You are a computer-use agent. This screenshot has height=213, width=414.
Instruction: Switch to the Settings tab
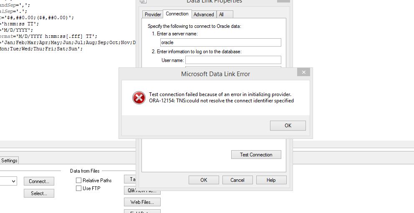coord(9,161)
